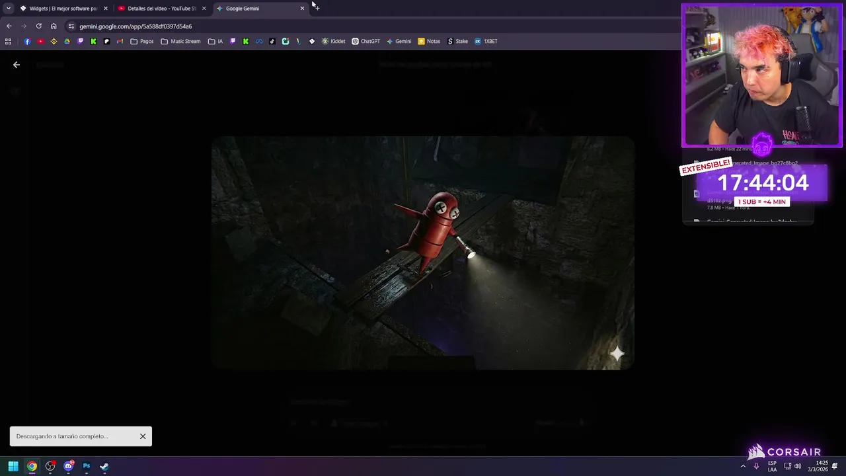The image size is (846, 476).
Task: Open the Binance bookmark icon
Action: (x=54, y=41)
